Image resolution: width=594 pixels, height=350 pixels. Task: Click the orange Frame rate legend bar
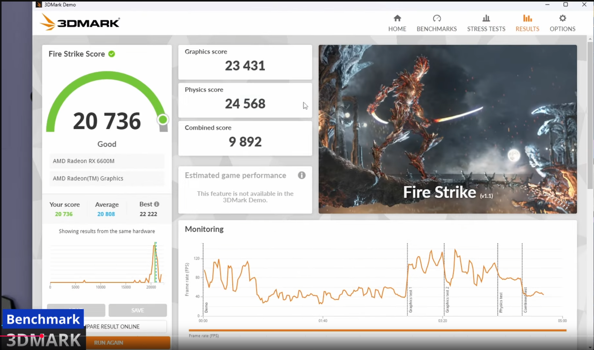[x=377, y=330]
